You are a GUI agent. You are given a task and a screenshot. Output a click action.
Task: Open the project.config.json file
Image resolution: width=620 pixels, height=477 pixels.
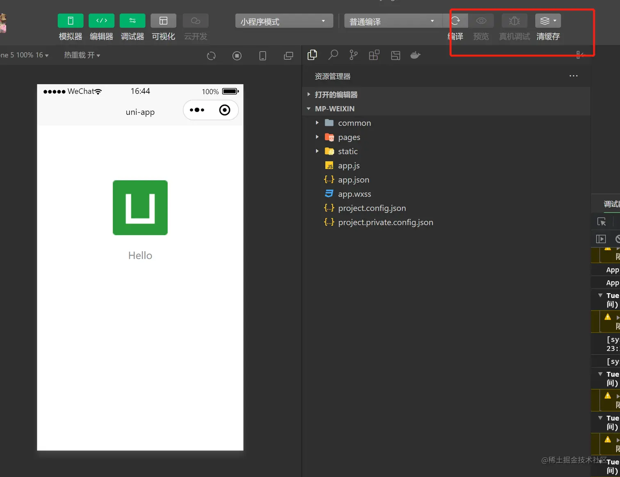click(x=446, y=208)
